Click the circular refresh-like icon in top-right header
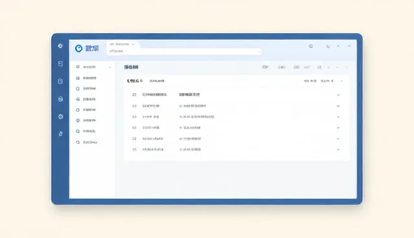The width and height of the screenshot is (414, 238). click(328, 47)
